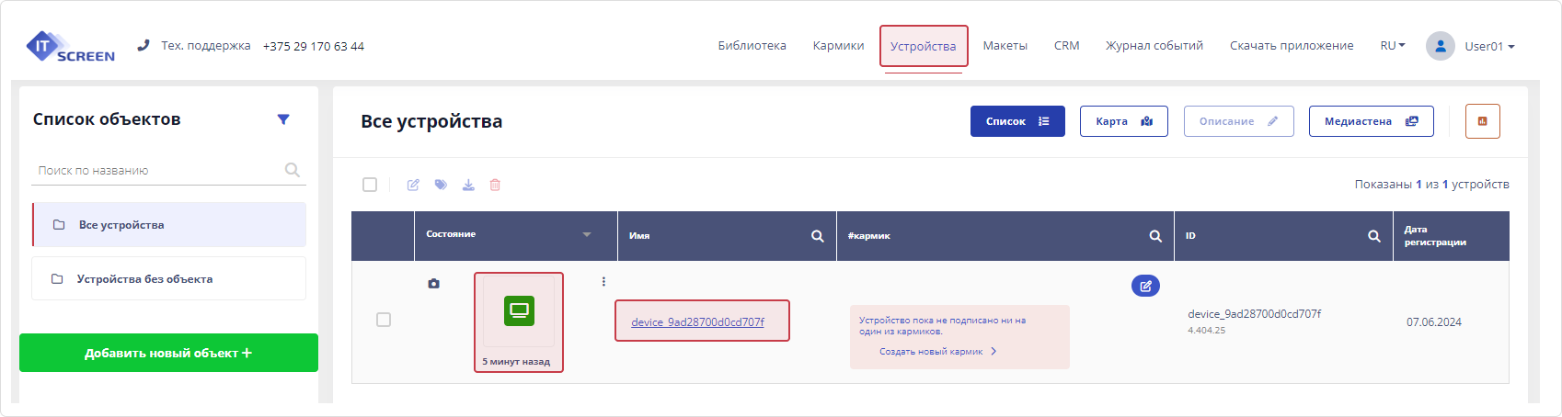Open the Состояние column sort dropdown

[x=587, y=234]
